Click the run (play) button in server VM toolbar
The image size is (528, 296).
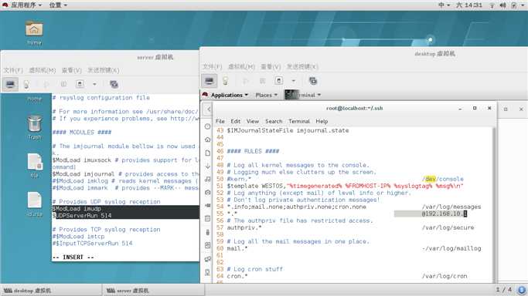tap(46, 84)
